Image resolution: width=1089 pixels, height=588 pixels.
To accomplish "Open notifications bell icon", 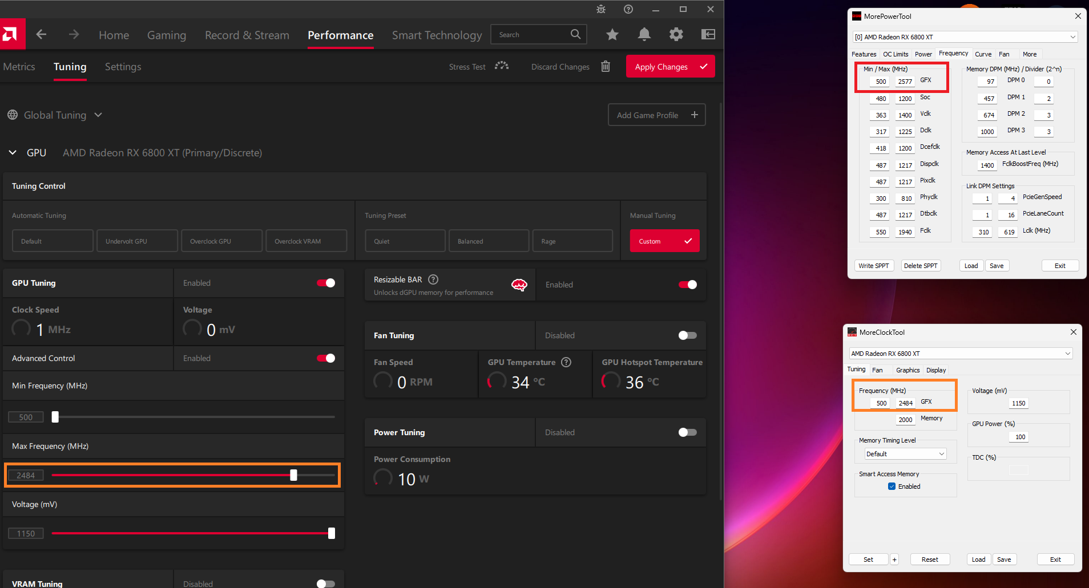I will point(644,35).
